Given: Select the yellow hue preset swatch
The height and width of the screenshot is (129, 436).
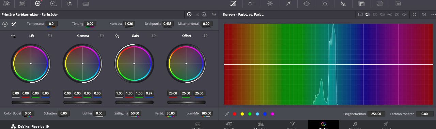Looking at the screenshot, I should click(x=242, y=114).
